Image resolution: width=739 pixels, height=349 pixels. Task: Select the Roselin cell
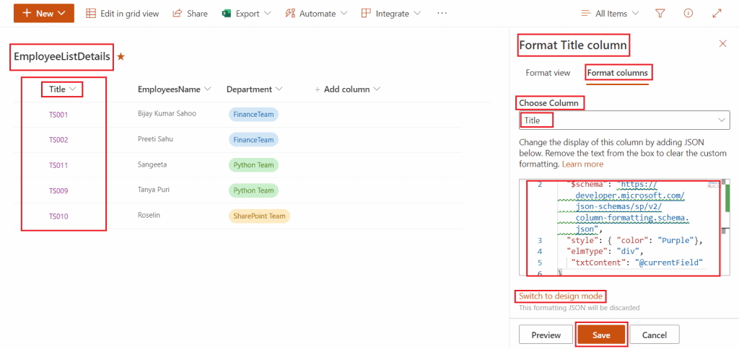click(150, 215)
